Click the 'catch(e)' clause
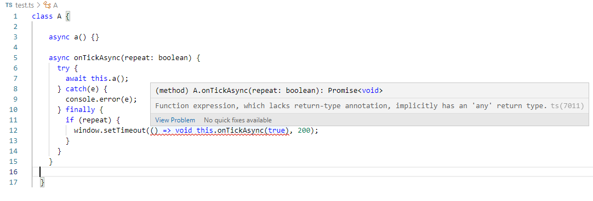Screen dimensions: 593x201 pos(82,89)
